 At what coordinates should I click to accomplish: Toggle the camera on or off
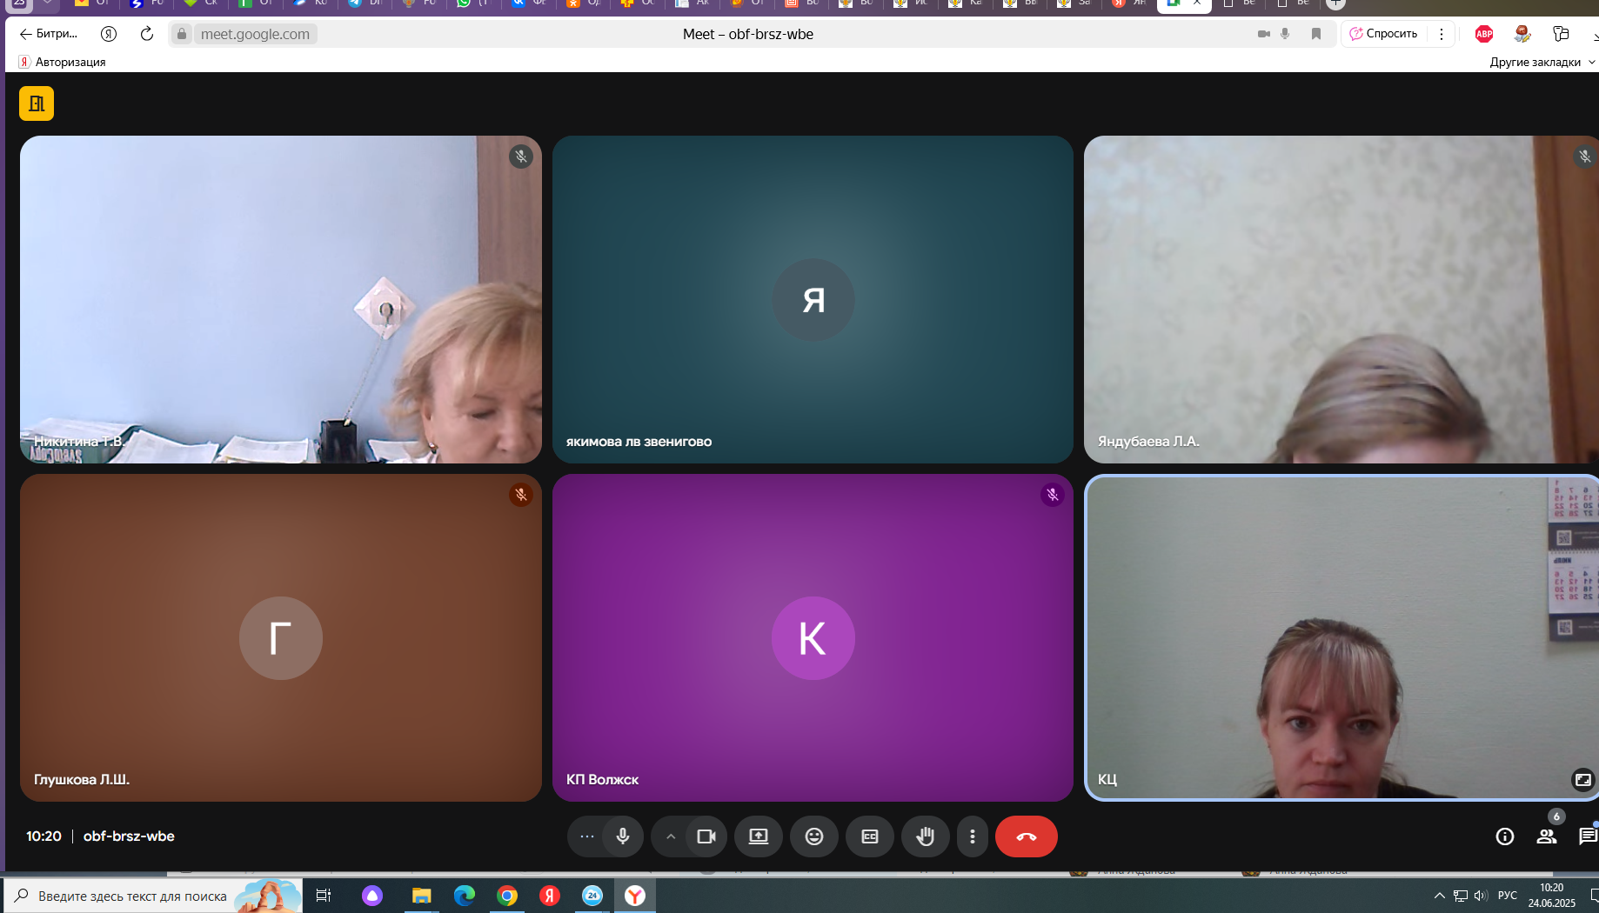point(706,836)
